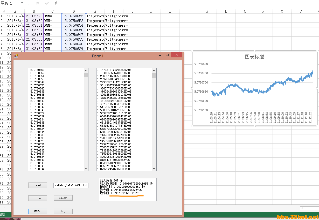Screen dimensions: 319x220
Task: Click the MMMx button
Action: click(38, 211)
